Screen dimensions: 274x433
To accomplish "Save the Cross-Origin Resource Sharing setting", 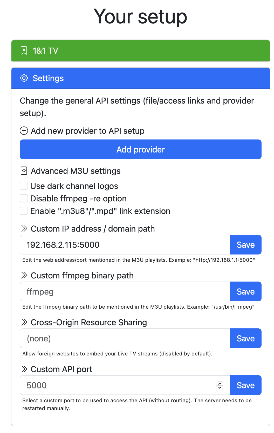I will coord(245,338).
